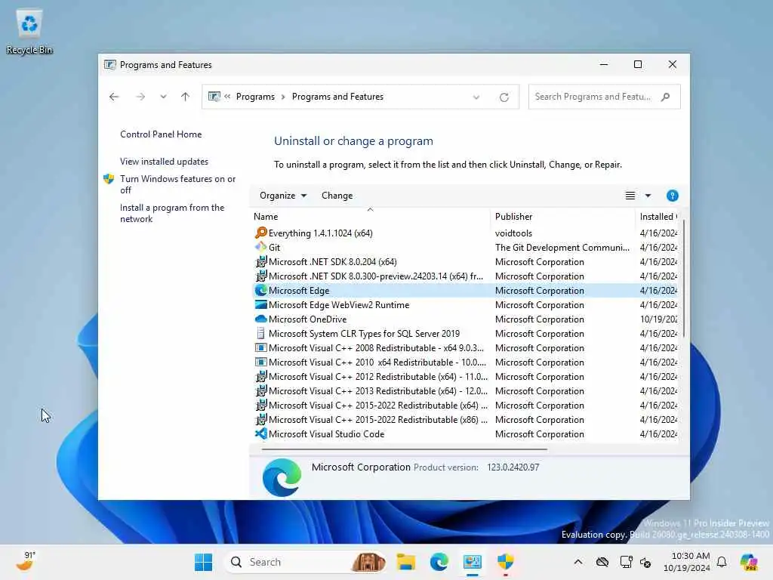
Task: Click Install a program from the network
Action: click(x=172, y=213)
